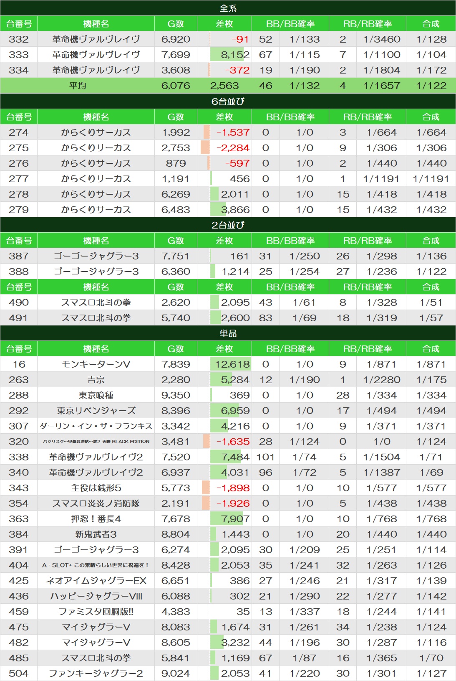
Task: Click 1/57 combined rate for machine 491
Action: pyautogui.click(x=431, y=318)
